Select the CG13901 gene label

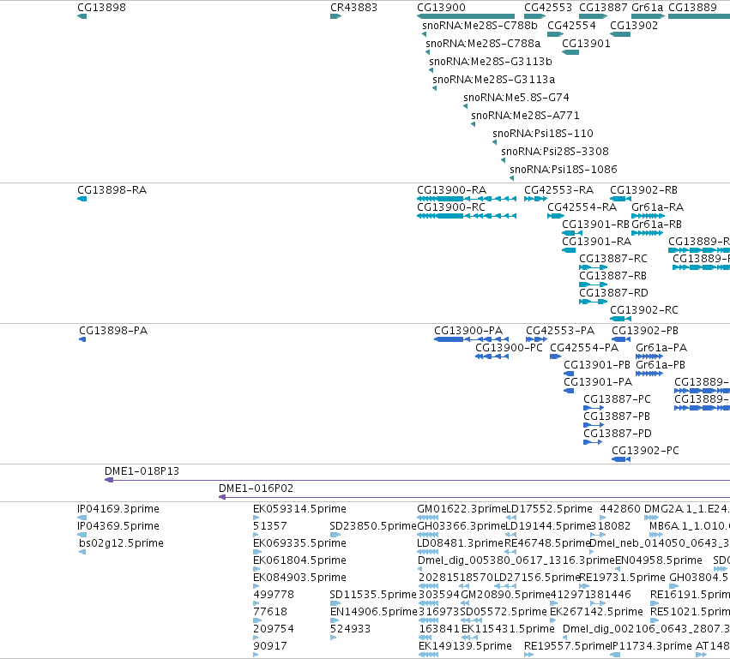pyautogui.click(x=586, y=43)
